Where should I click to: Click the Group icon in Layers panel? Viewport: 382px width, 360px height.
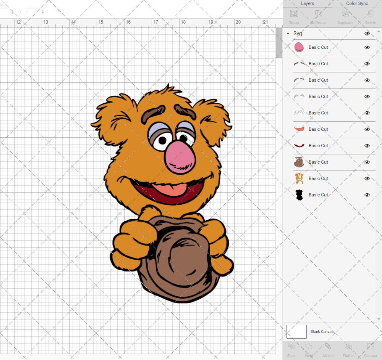293,13
